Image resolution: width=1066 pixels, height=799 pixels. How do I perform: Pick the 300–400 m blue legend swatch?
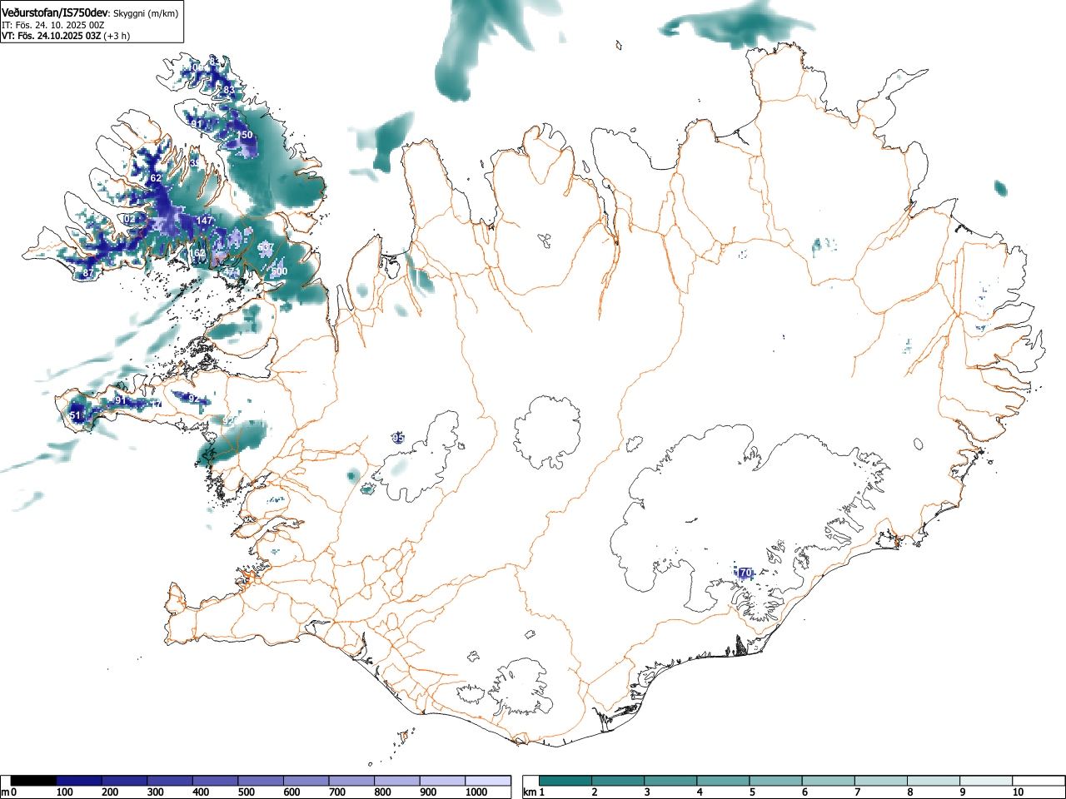click(170, 781)
